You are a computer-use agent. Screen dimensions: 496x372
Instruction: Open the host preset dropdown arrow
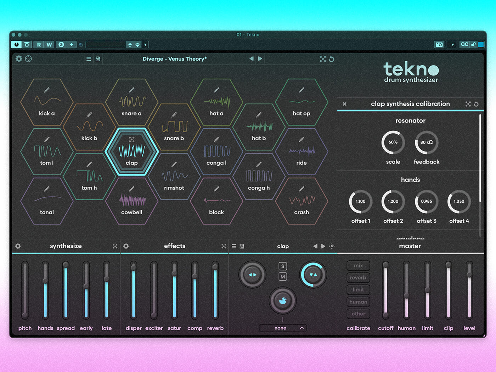(x=145, y=45)
